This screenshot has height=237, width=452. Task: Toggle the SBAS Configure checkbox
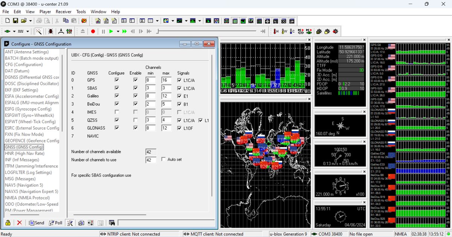point(117,88)
